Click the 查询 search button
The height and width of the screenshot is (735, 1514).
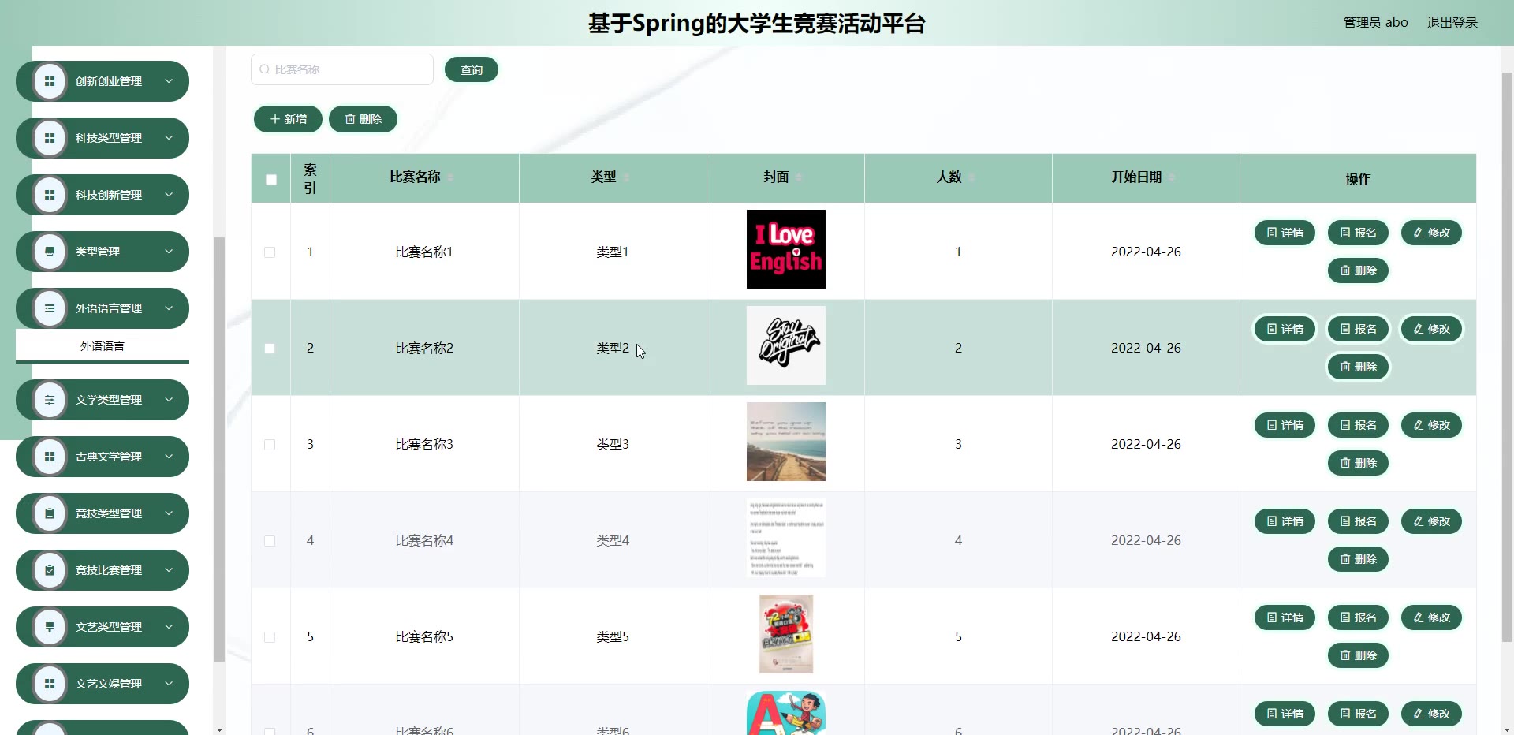coord(472,70)
